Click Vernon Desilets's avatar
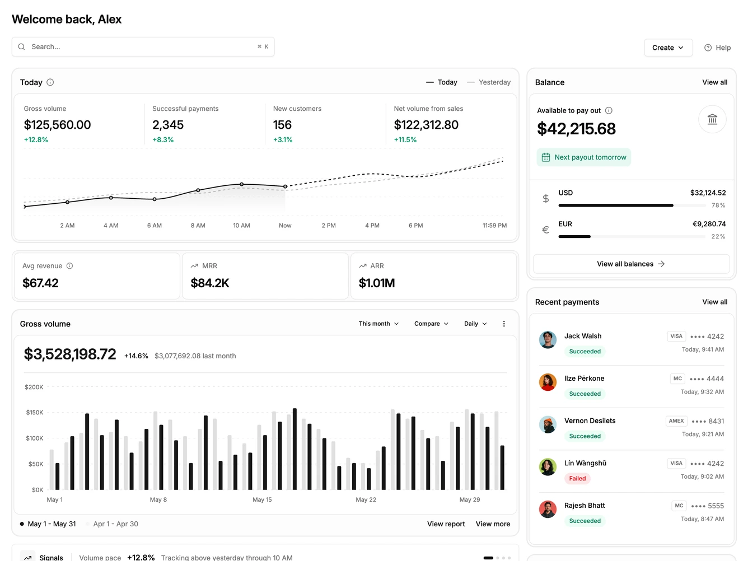 point(548,424)
